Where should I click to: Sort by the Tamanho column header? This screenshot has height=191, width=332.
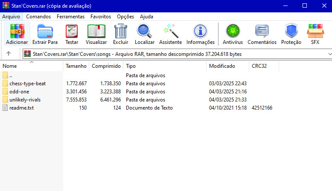click(x=76, y=66)
